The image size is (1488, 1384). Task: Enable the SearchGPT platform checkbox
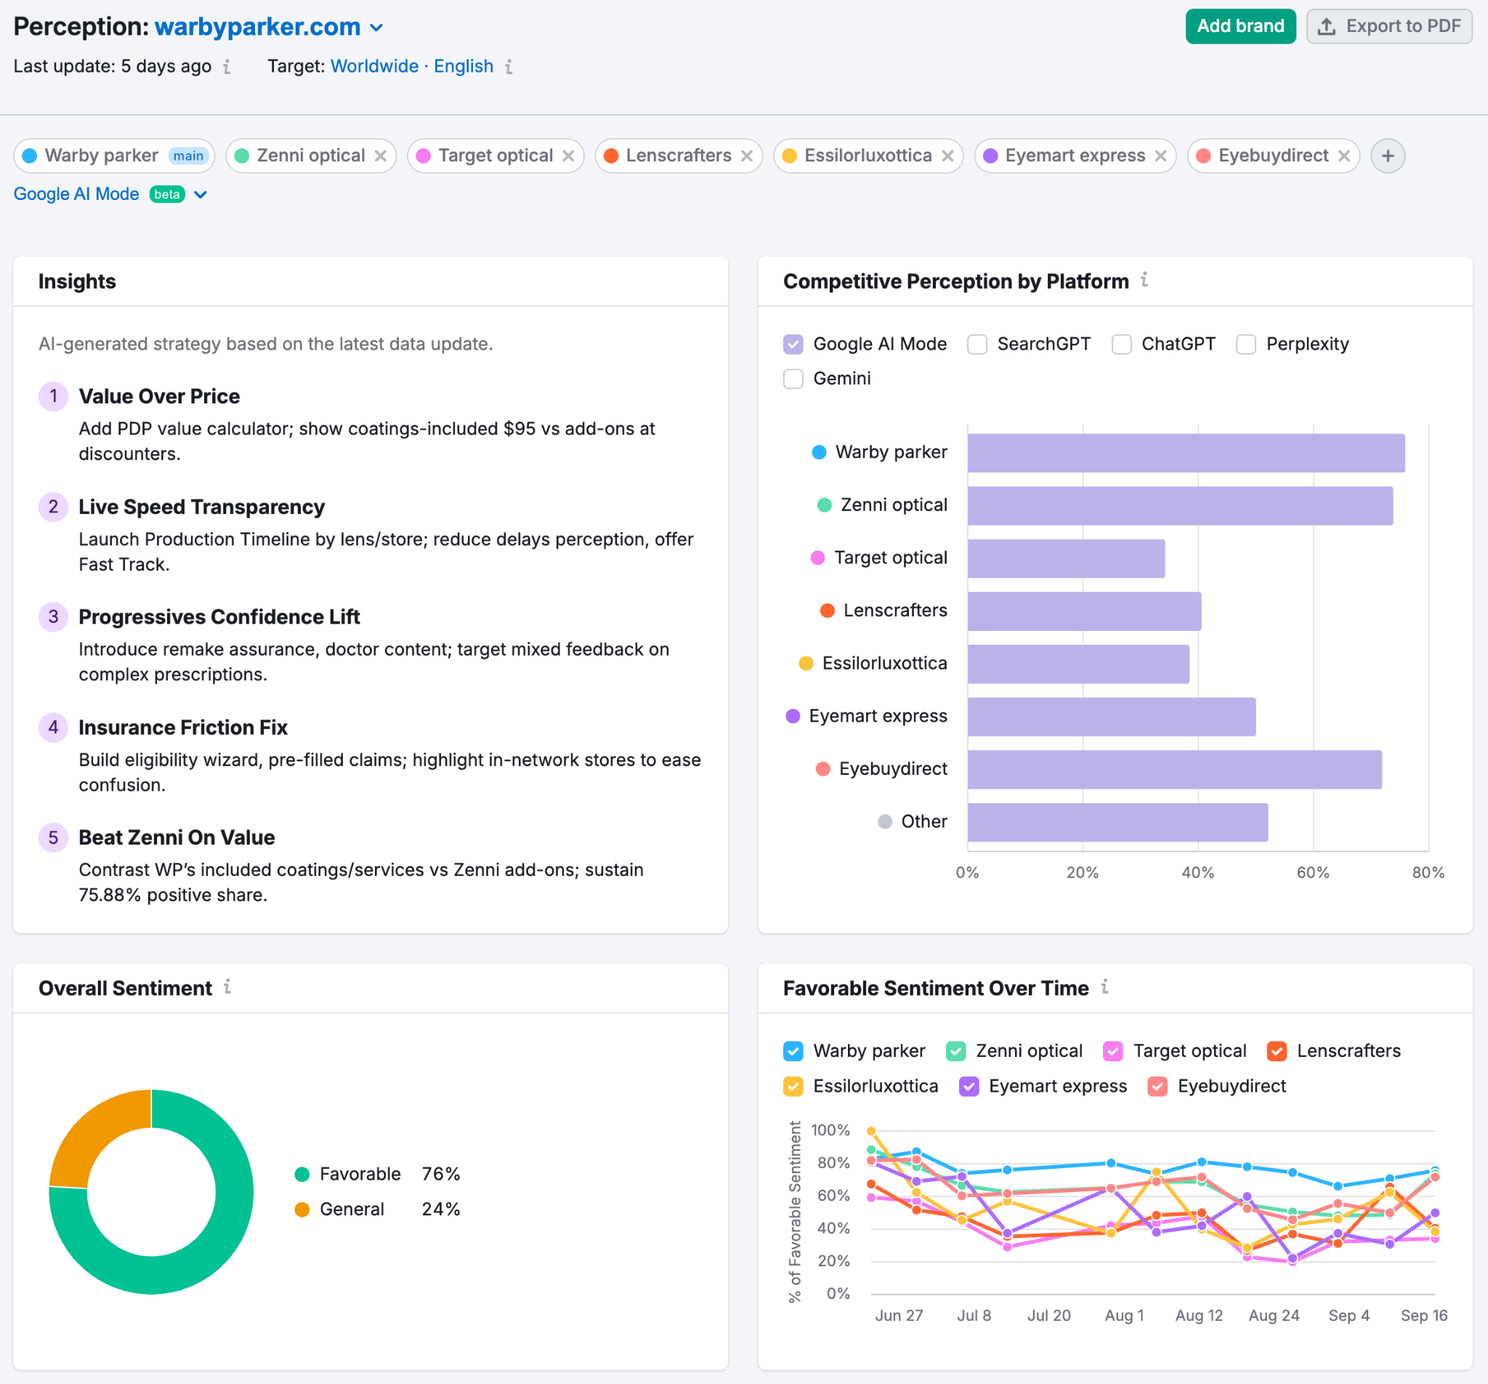click(x=976, y=345)
